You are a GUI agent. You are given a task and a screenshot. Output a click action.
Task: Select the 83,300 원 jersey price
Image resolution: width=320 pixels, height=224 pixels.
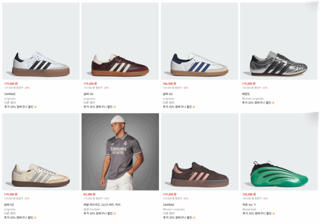click(x=90, y=194)
